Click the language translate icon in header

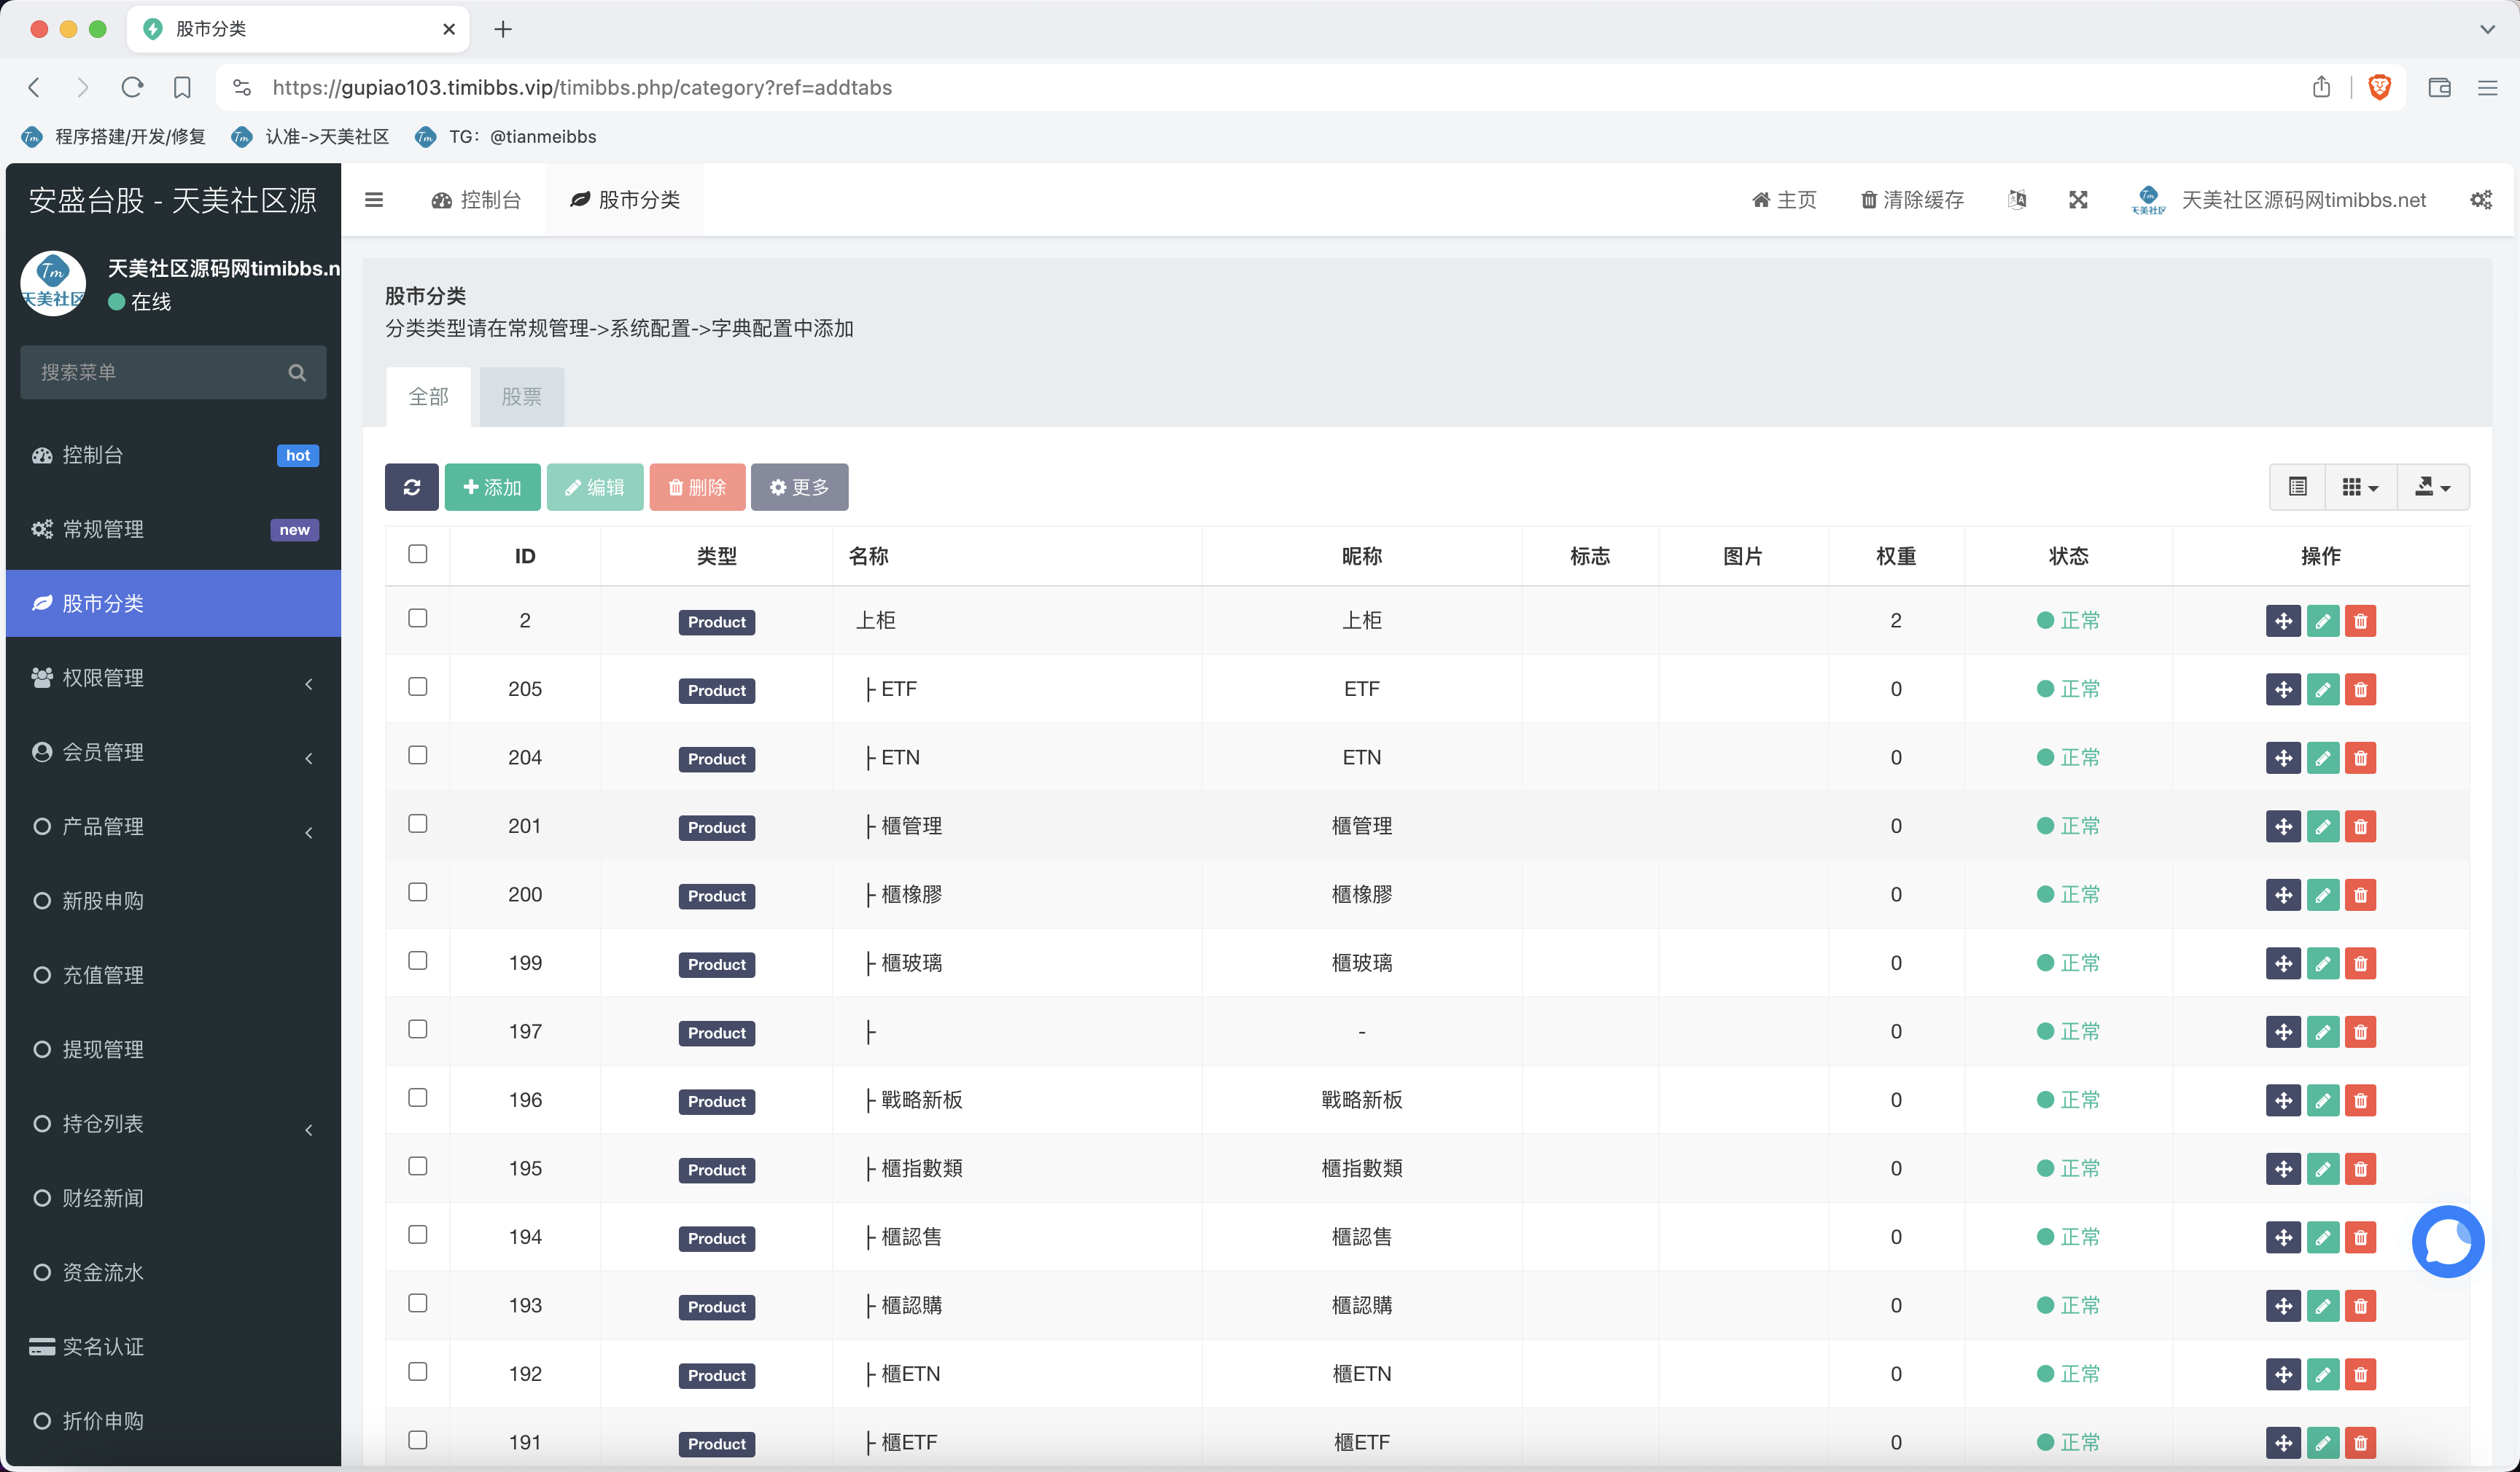point(2017,200)
